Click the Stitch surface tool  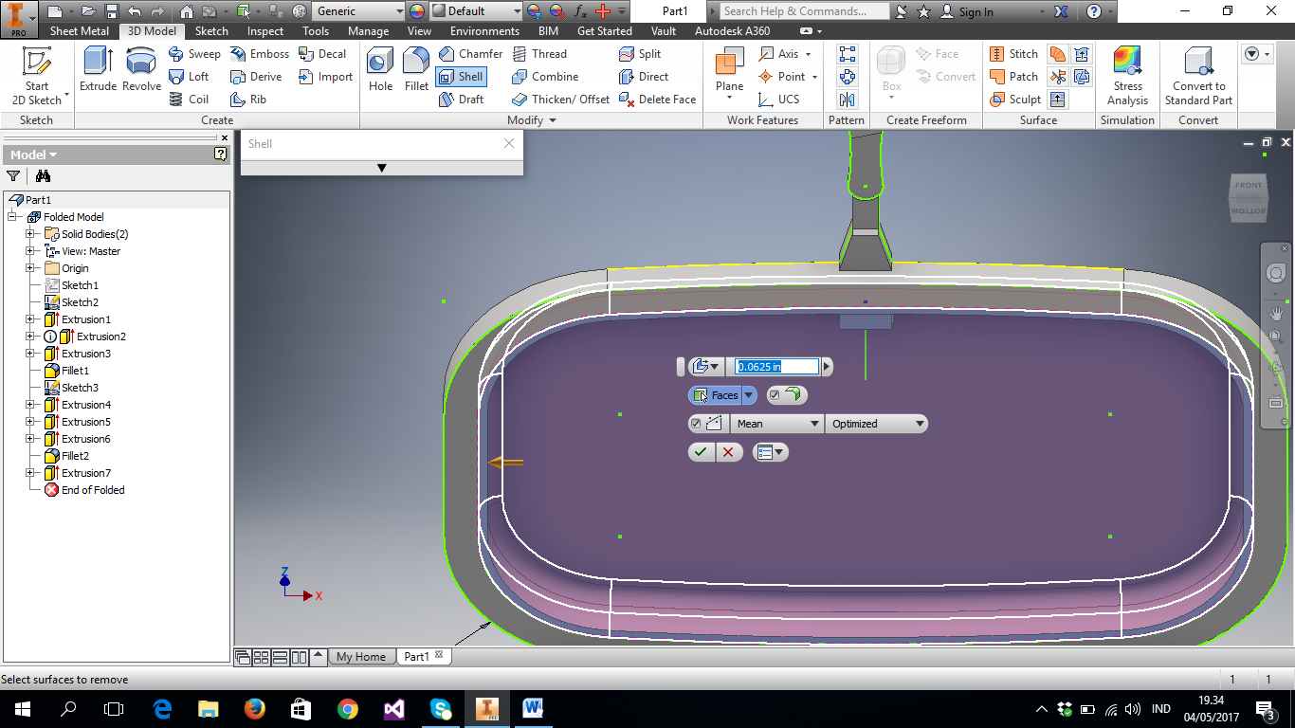[x=1014, y=53]
